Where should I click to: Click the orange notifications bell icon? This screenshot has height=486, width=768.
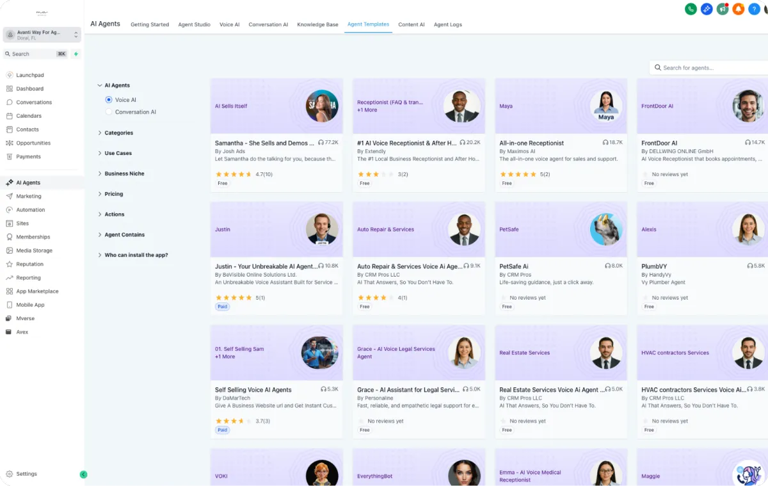coord(739,9)
